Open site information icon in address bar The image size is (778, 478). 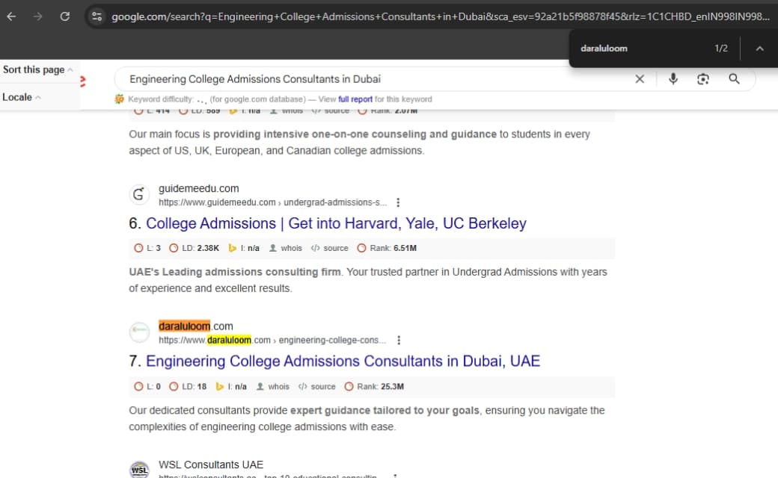point(95,16)
